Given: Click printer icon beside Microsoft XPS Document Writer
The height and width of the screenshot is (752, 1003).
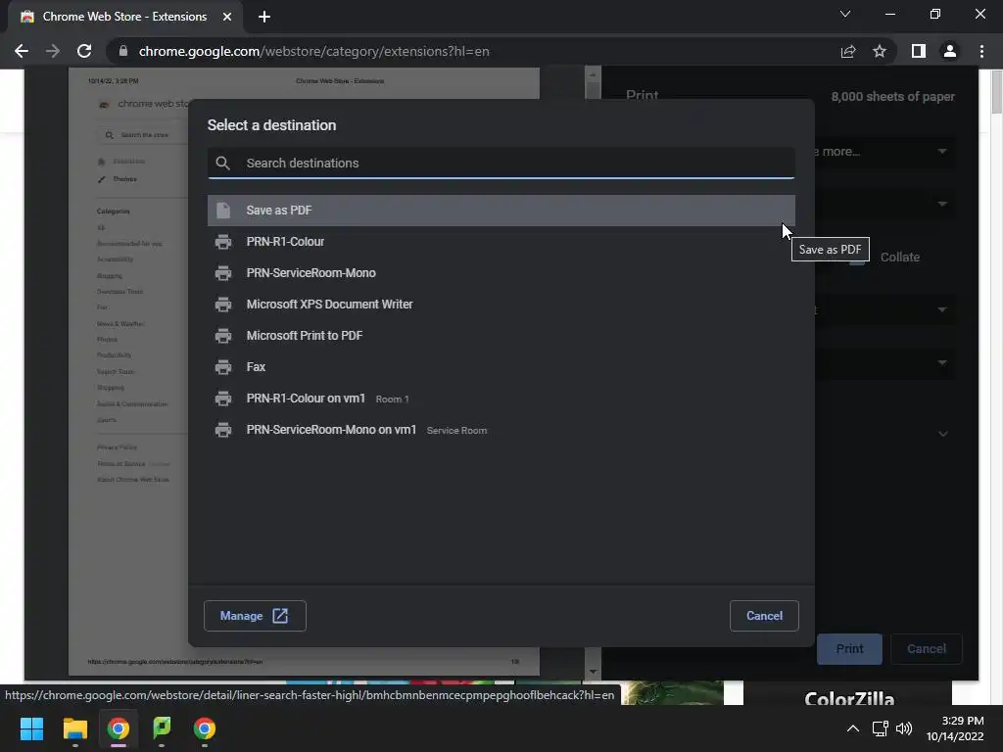Looking at the screenshot, I should [222, 305].
